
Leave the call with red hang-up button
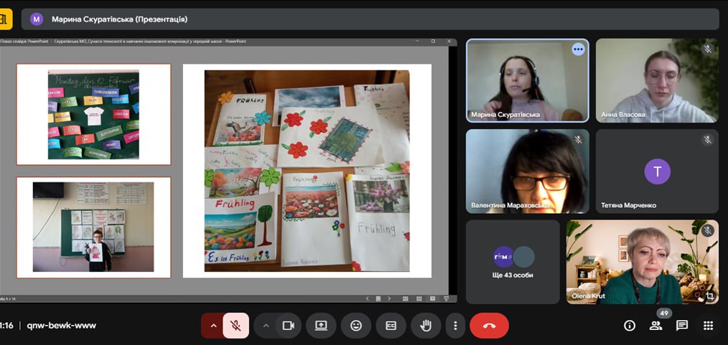pos(489,326)
